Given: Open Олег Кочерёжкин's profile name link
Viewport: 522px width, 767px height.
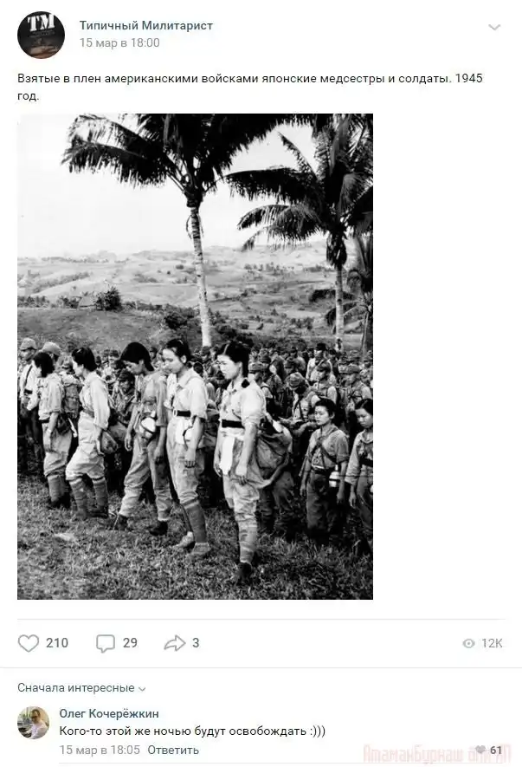Looking at the screenshot, I should tap(109, 713).
